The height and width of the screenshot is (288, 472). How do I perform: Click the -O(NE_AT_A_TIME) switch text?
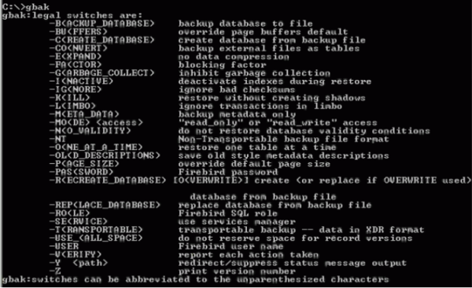(96, 148)
